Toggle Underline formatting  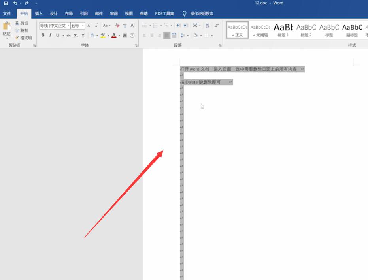click(57, 35)
